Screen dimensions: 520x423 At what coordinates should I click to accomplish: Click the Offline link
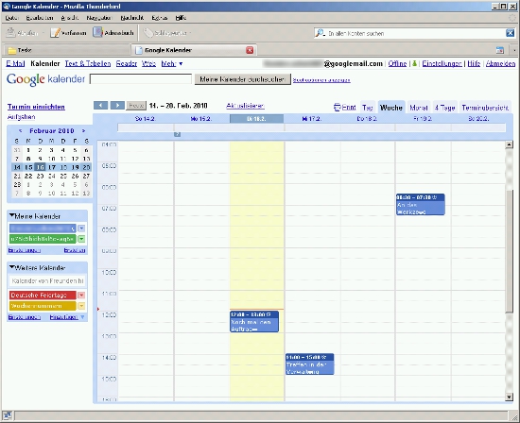(397, 63)
